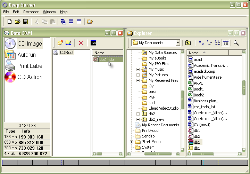Expand the My Music folder tree node
The image size is (250, 174).
[138, 69]
